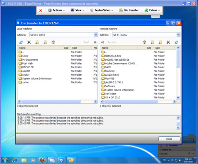Select My Documents folder in local list
This screenshot has height=164, width=198.
pos(28,59)
